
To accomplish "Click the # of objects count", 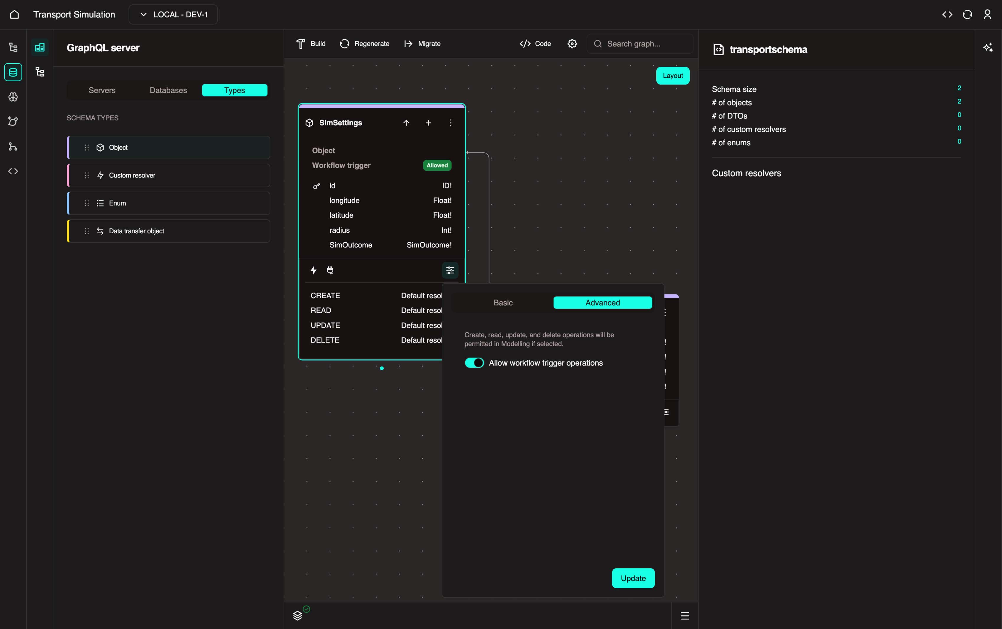I will click(x=959, y=102).
